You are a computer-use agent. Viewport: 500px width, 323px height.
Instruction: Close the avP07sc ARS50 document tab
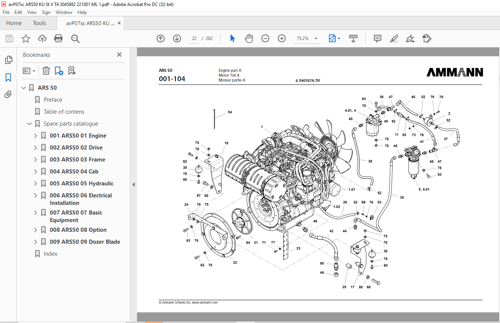click(x=119, y=23)
